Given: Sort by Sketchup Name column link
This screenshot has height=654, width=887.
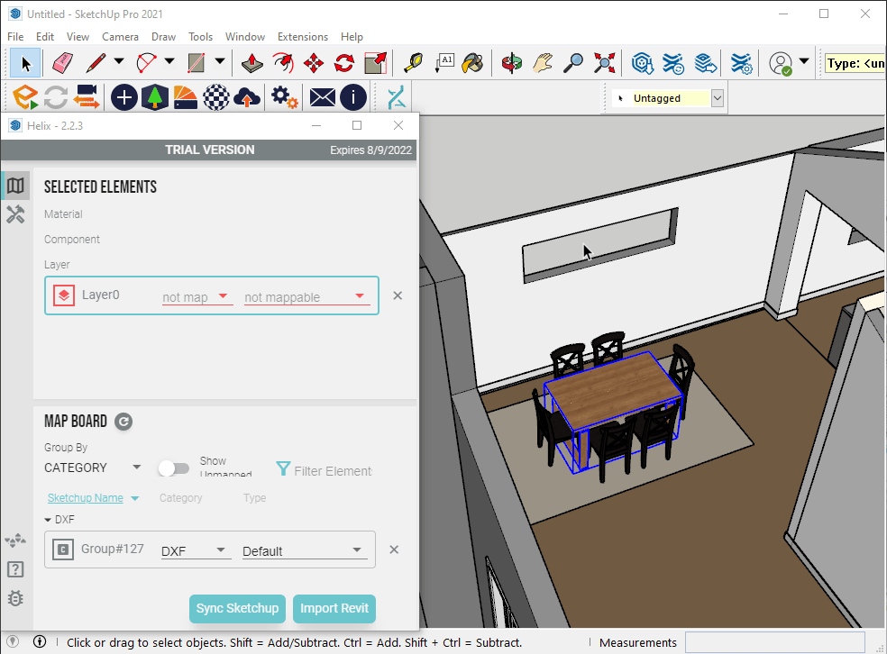Looking at the screenshot, I should [86, 498].
